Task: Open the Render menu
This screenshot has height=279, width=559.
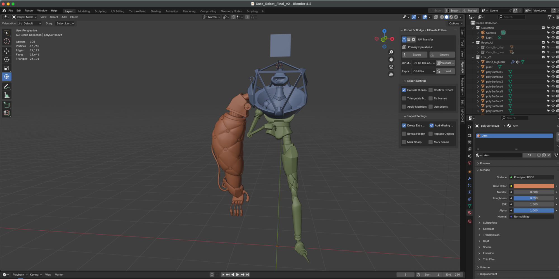Action: pyautogui.click(x=29, y=11)
